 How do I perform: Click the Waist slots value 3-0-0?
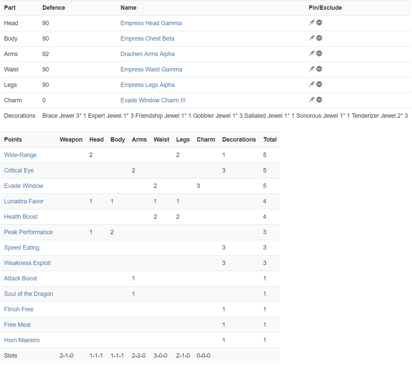pyautogui.click(x=160, y=356)
